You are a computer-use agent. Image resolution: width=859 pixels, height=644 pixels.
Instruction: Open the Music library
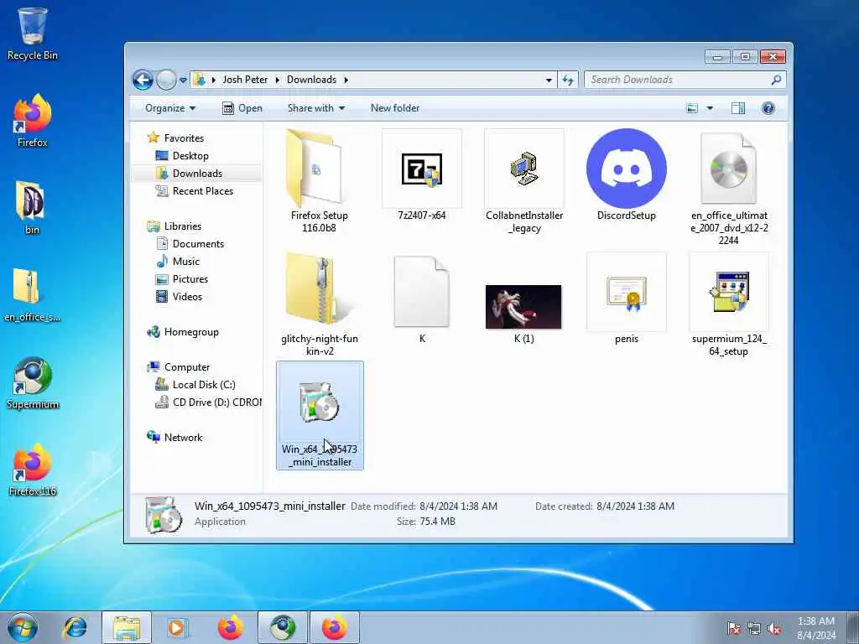click(185, 262)
